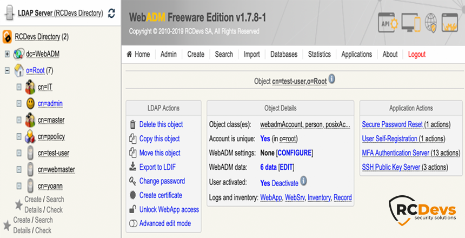Viewport: 465px width, 238px height.
Task: Select cn=webmaster in the directory tree
Action: click(x=56, y=169)
